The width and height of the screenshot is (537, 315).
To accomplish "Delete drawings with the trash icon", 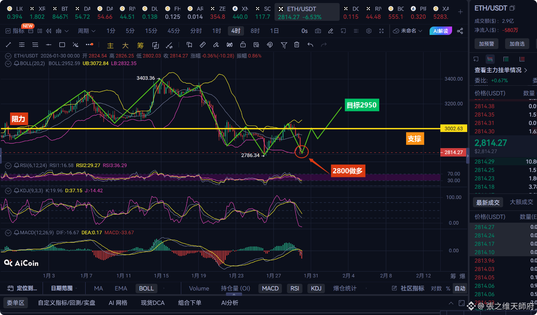I will (297, 45).
